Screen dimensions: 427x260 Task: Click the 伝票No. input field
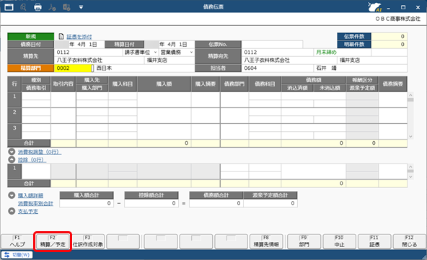[x=272, y=45]
